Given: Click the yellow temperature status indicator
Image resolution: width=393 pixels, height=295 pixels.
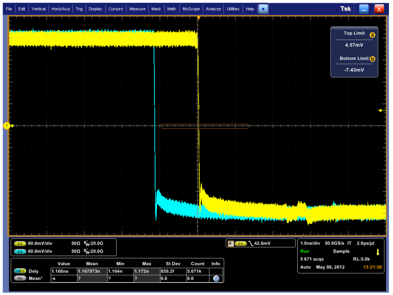Looking at the screenshot, I should coord(377,252).
